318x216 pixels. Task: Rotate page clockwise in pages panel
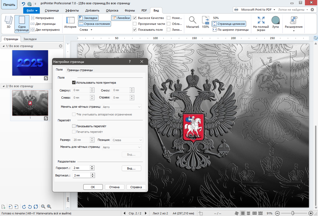coord(24,207)
